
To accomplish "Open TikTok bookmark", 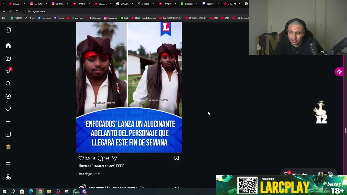I will pos(30,18).
